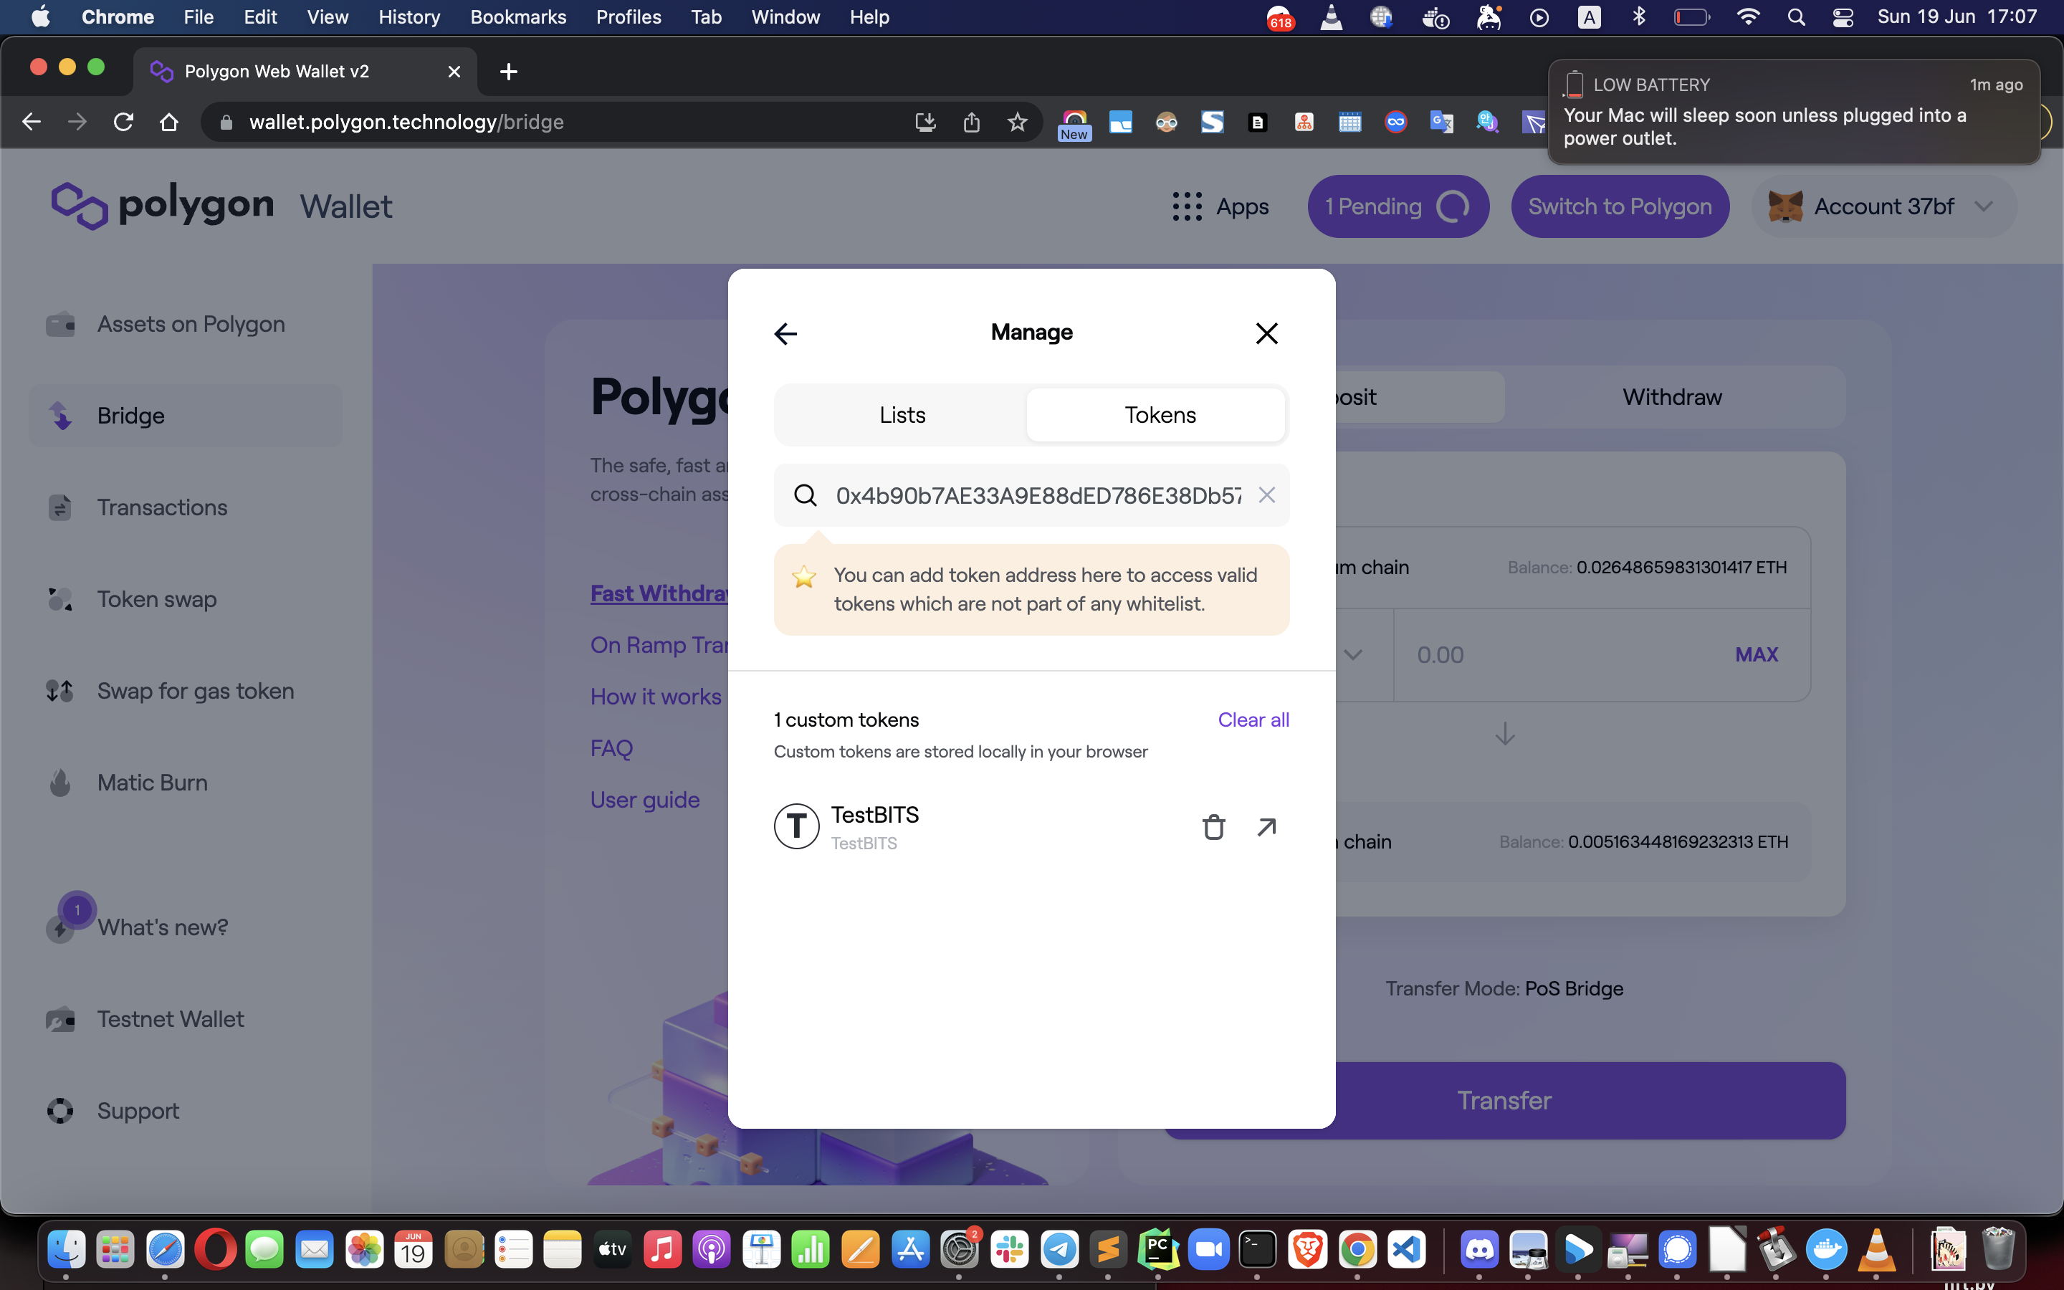Clear the token address search field
This screenshot has width=2064, height=1290.
[1266, 494]
